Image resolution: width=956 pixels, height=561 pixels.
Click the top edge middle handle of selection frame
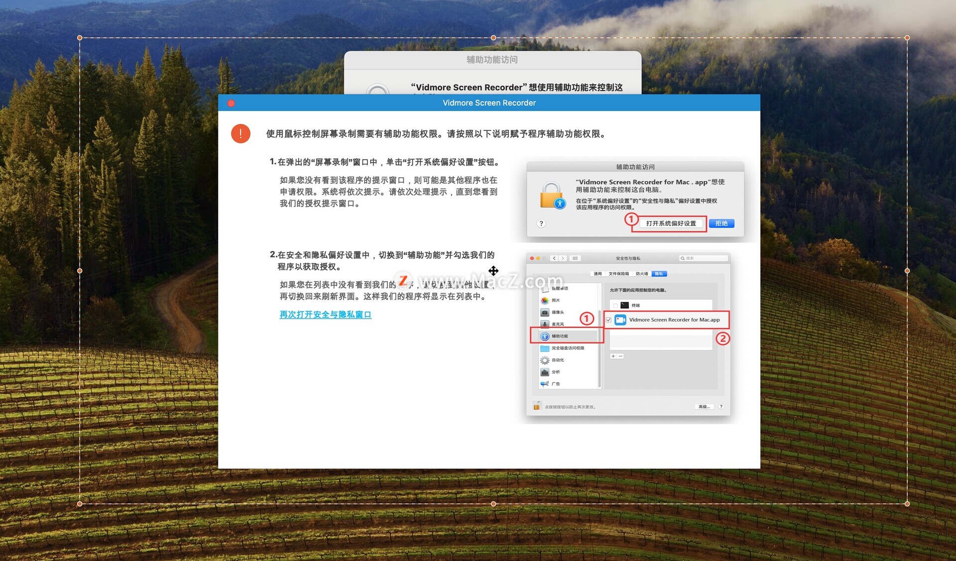pyautogui.click(x=493, y=38)
